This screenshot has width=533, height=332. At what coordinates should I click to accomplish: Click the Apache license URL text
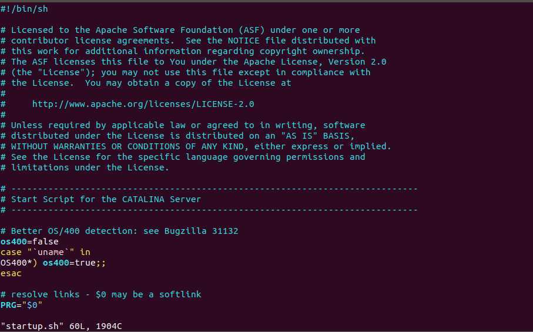[143, 104]
